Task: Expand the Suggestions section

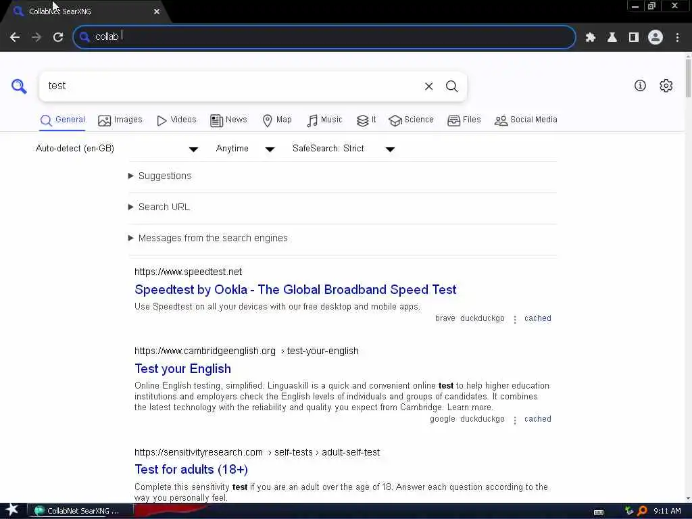Action: (159, 176)
